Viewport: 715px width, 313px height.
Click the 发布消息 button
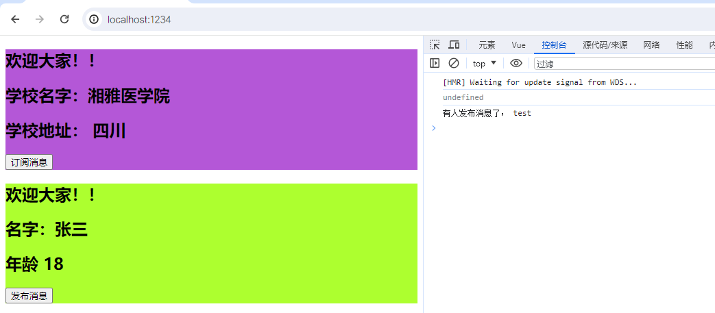pos(29,296)
